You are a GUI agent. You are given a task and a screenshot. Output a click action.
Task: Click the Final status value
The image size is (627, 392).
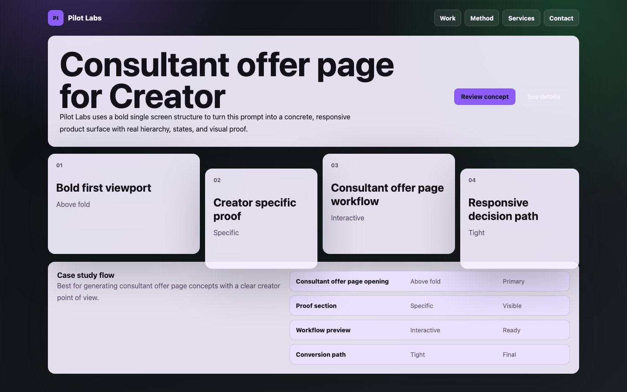[x=509, y=355]
